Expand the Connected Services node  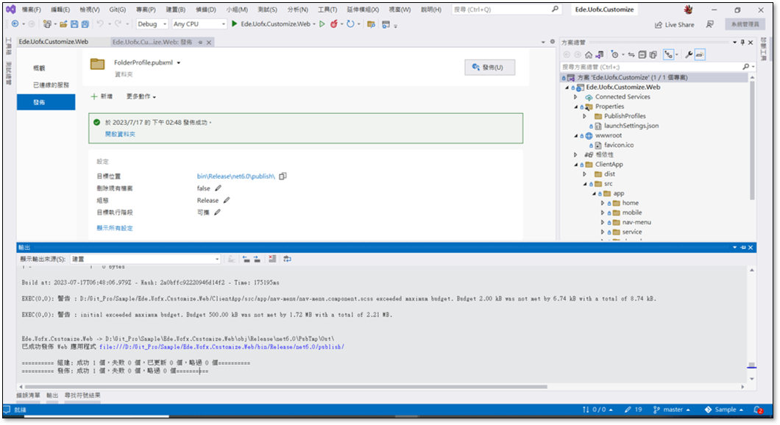(x=575, y=97)
